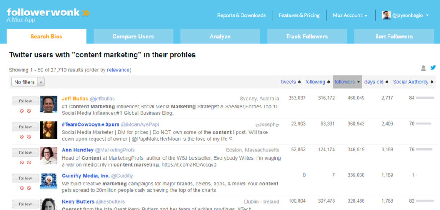Open @iMoanAyePapi handle link
440x210 pixels.
pyautogui.click(x=140, y=124)
